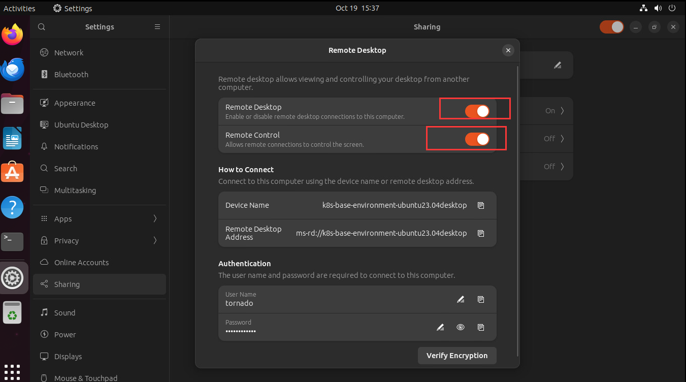Click Activities in top bar

19,8
